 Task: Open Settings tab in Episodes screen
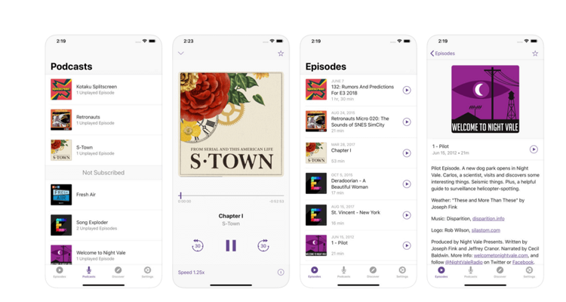coord(402,272)
